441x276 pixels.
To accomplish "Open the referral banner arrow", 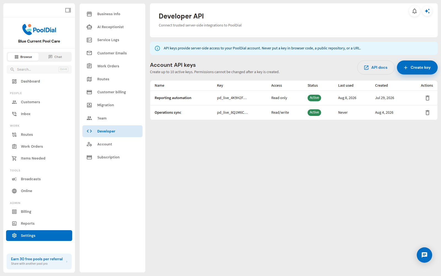I will click(67, 262).
